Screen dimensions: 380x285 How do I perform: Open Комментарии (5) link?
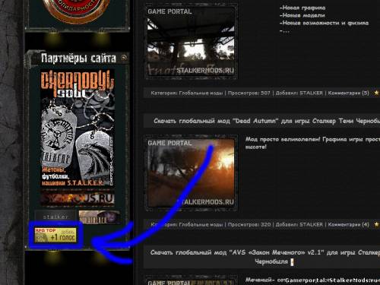[x=348, y=93]
